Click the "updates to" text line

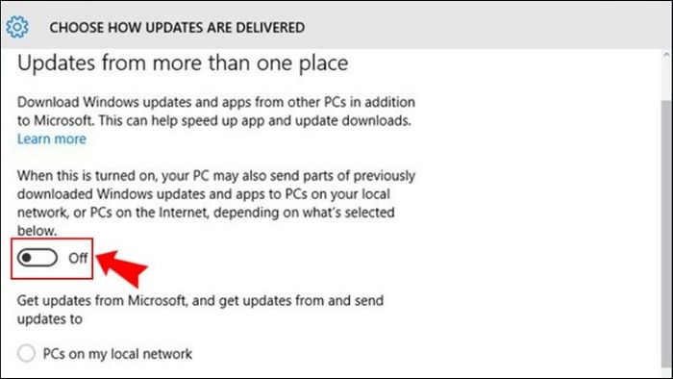click(50, 319)
